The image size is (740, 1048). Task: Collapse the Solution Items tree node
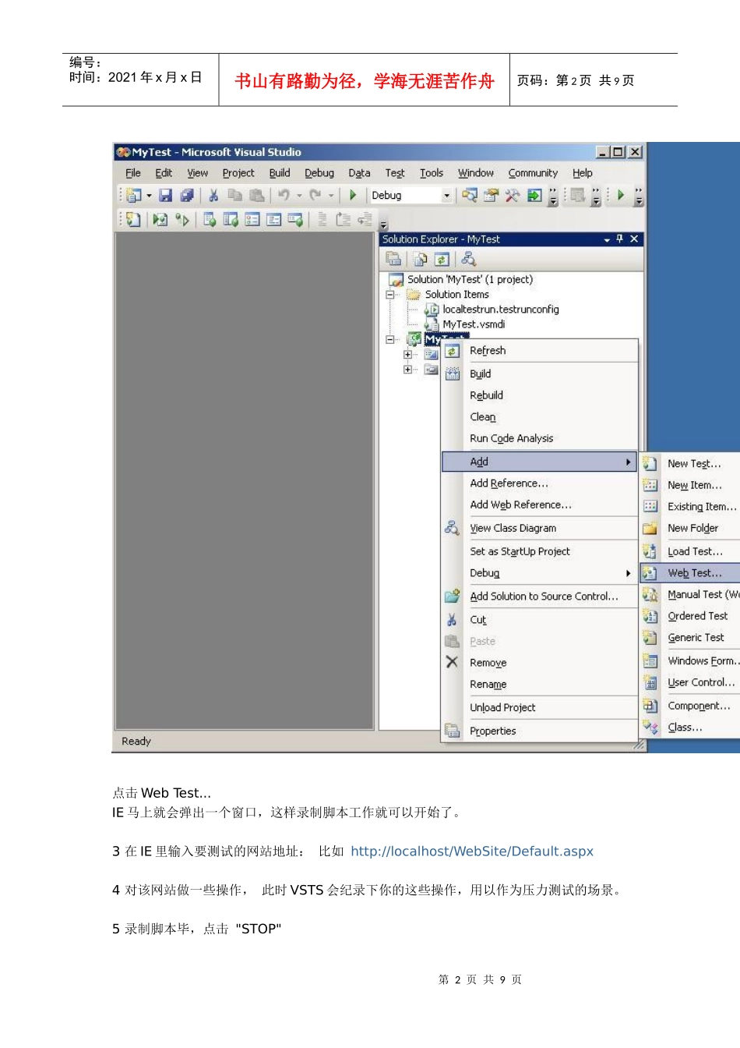pyautogui.click(x=390, y=294)
